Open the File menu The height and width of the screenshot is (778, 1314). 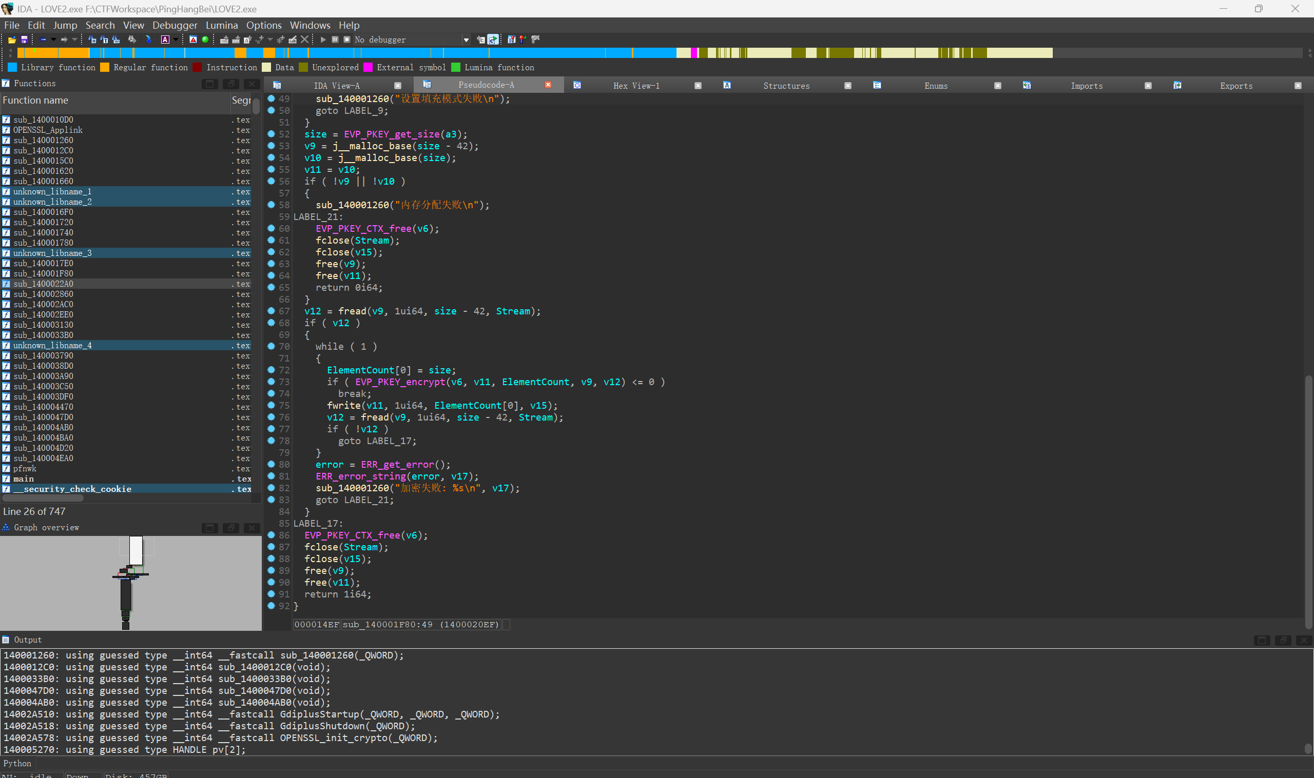pyautogui.click(x=11, y=25)
